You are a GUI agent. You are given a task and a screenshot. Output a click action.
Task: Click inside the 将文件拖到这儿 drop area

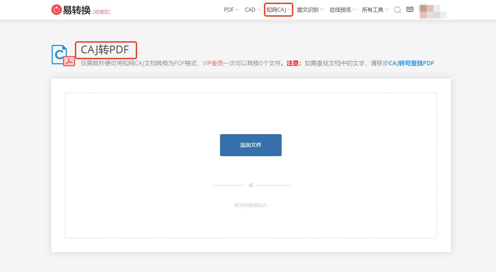[251, 205]
